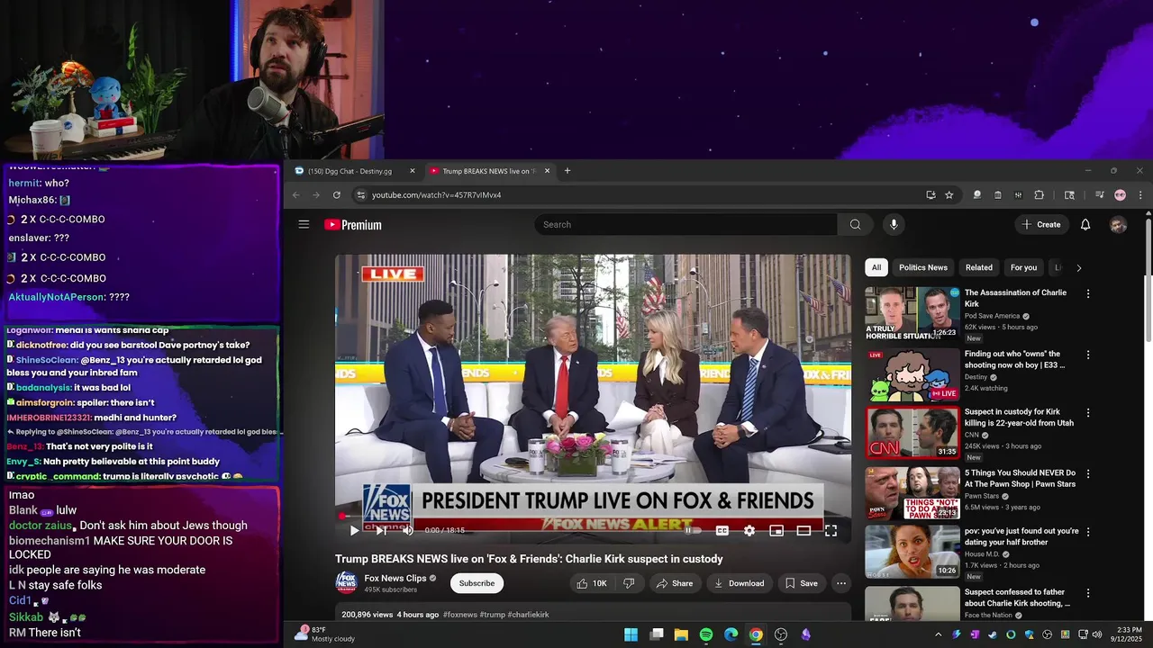Open Spotify from the taskbar
This screenshot has height=648, width=1153.
click(706, 634)
